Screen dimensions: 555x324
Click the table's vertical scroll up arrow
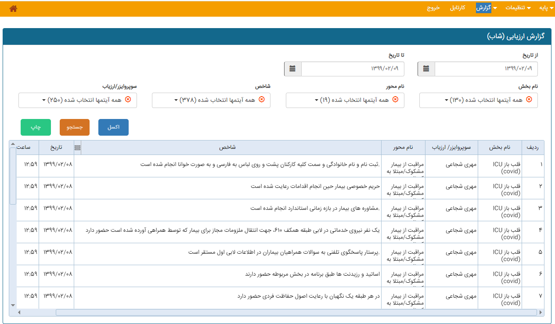13,144
